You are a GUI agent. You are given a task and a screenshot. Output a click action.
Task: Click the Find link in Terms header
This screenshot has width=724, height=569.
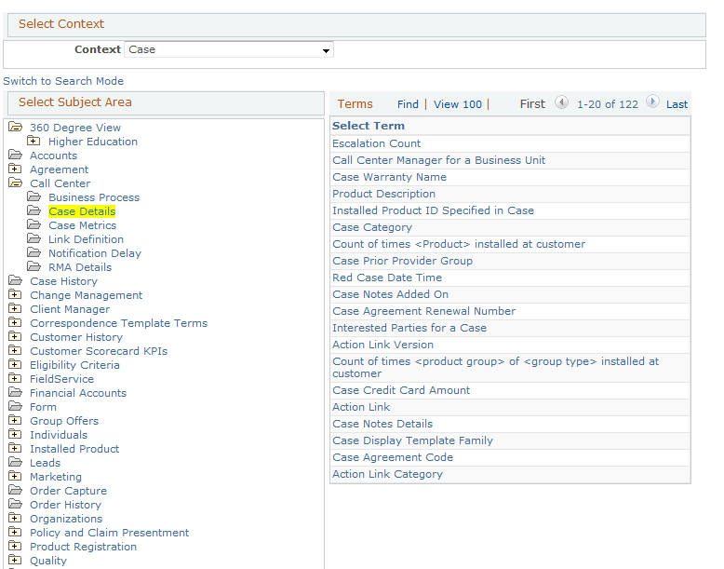[408, 104]
